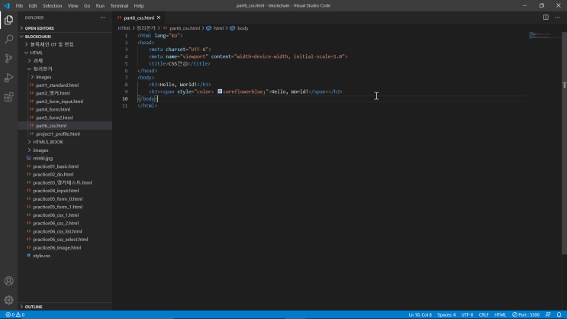This screenshot has width=567, height=319.
Task: Expand the Outline section
Action: [x=65, y=307]
